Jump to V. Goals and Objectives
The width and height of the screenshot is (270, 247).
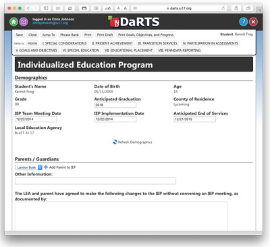tap(36, 50)
